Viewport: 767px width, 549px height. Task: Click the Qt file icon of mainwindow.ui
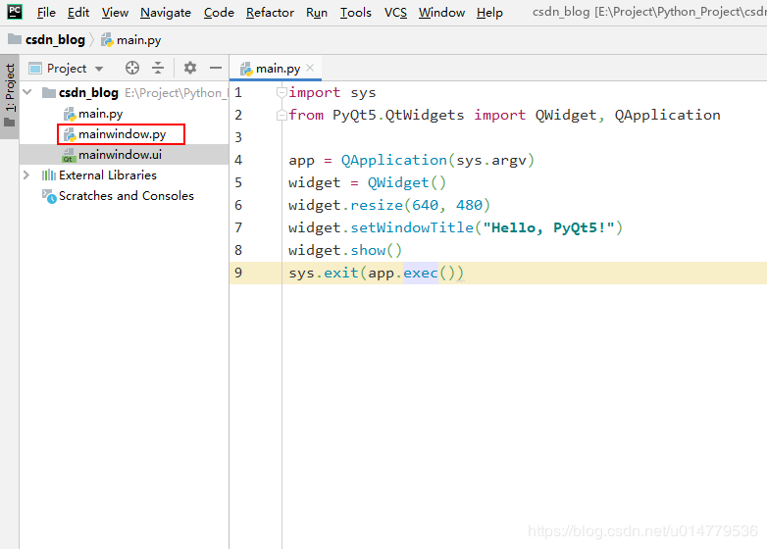(x=69, y=155)
